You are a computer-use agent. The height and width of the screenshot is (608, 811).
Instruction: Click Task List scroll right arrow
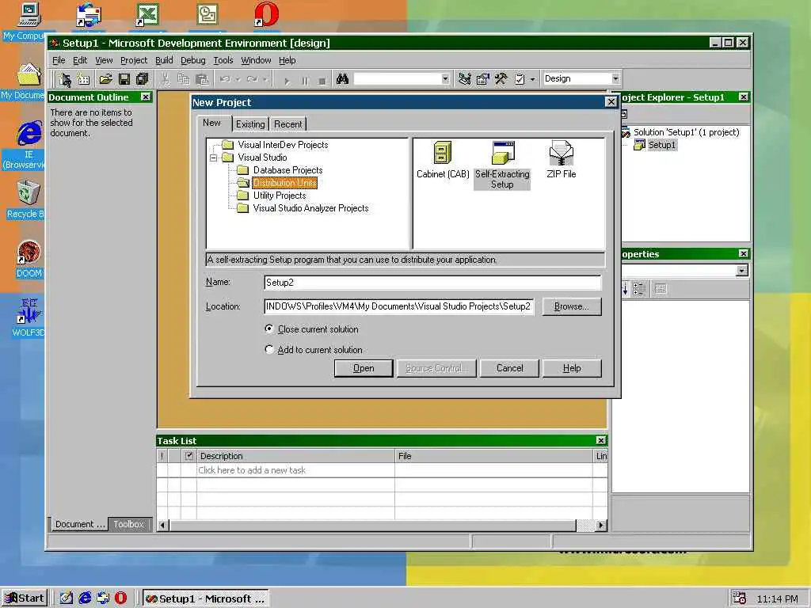[x=600, y=525]
